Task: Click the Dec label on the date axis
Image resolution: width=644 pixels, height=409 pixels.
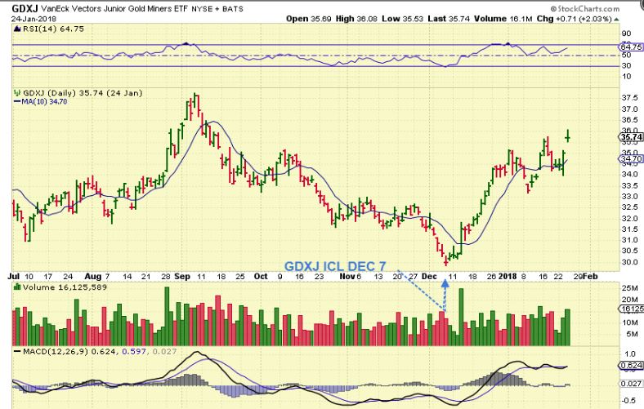Action: click(429, 277)
